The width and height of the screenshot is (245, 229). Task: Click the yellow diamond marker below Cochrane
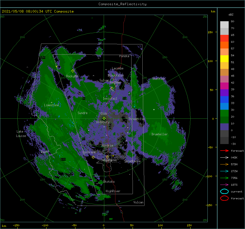[93, 157]
